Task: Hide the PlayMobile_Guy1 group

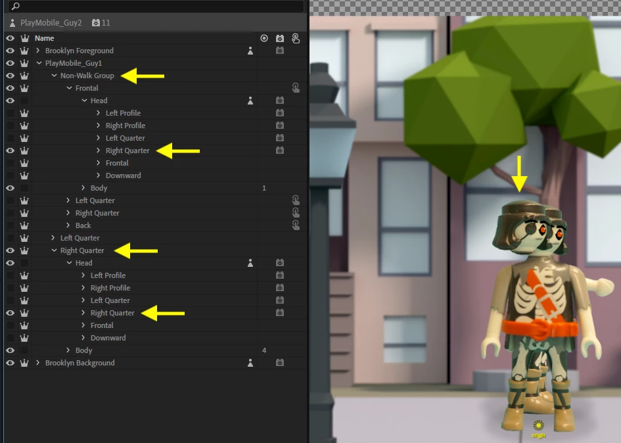Action: click(10, 63)
